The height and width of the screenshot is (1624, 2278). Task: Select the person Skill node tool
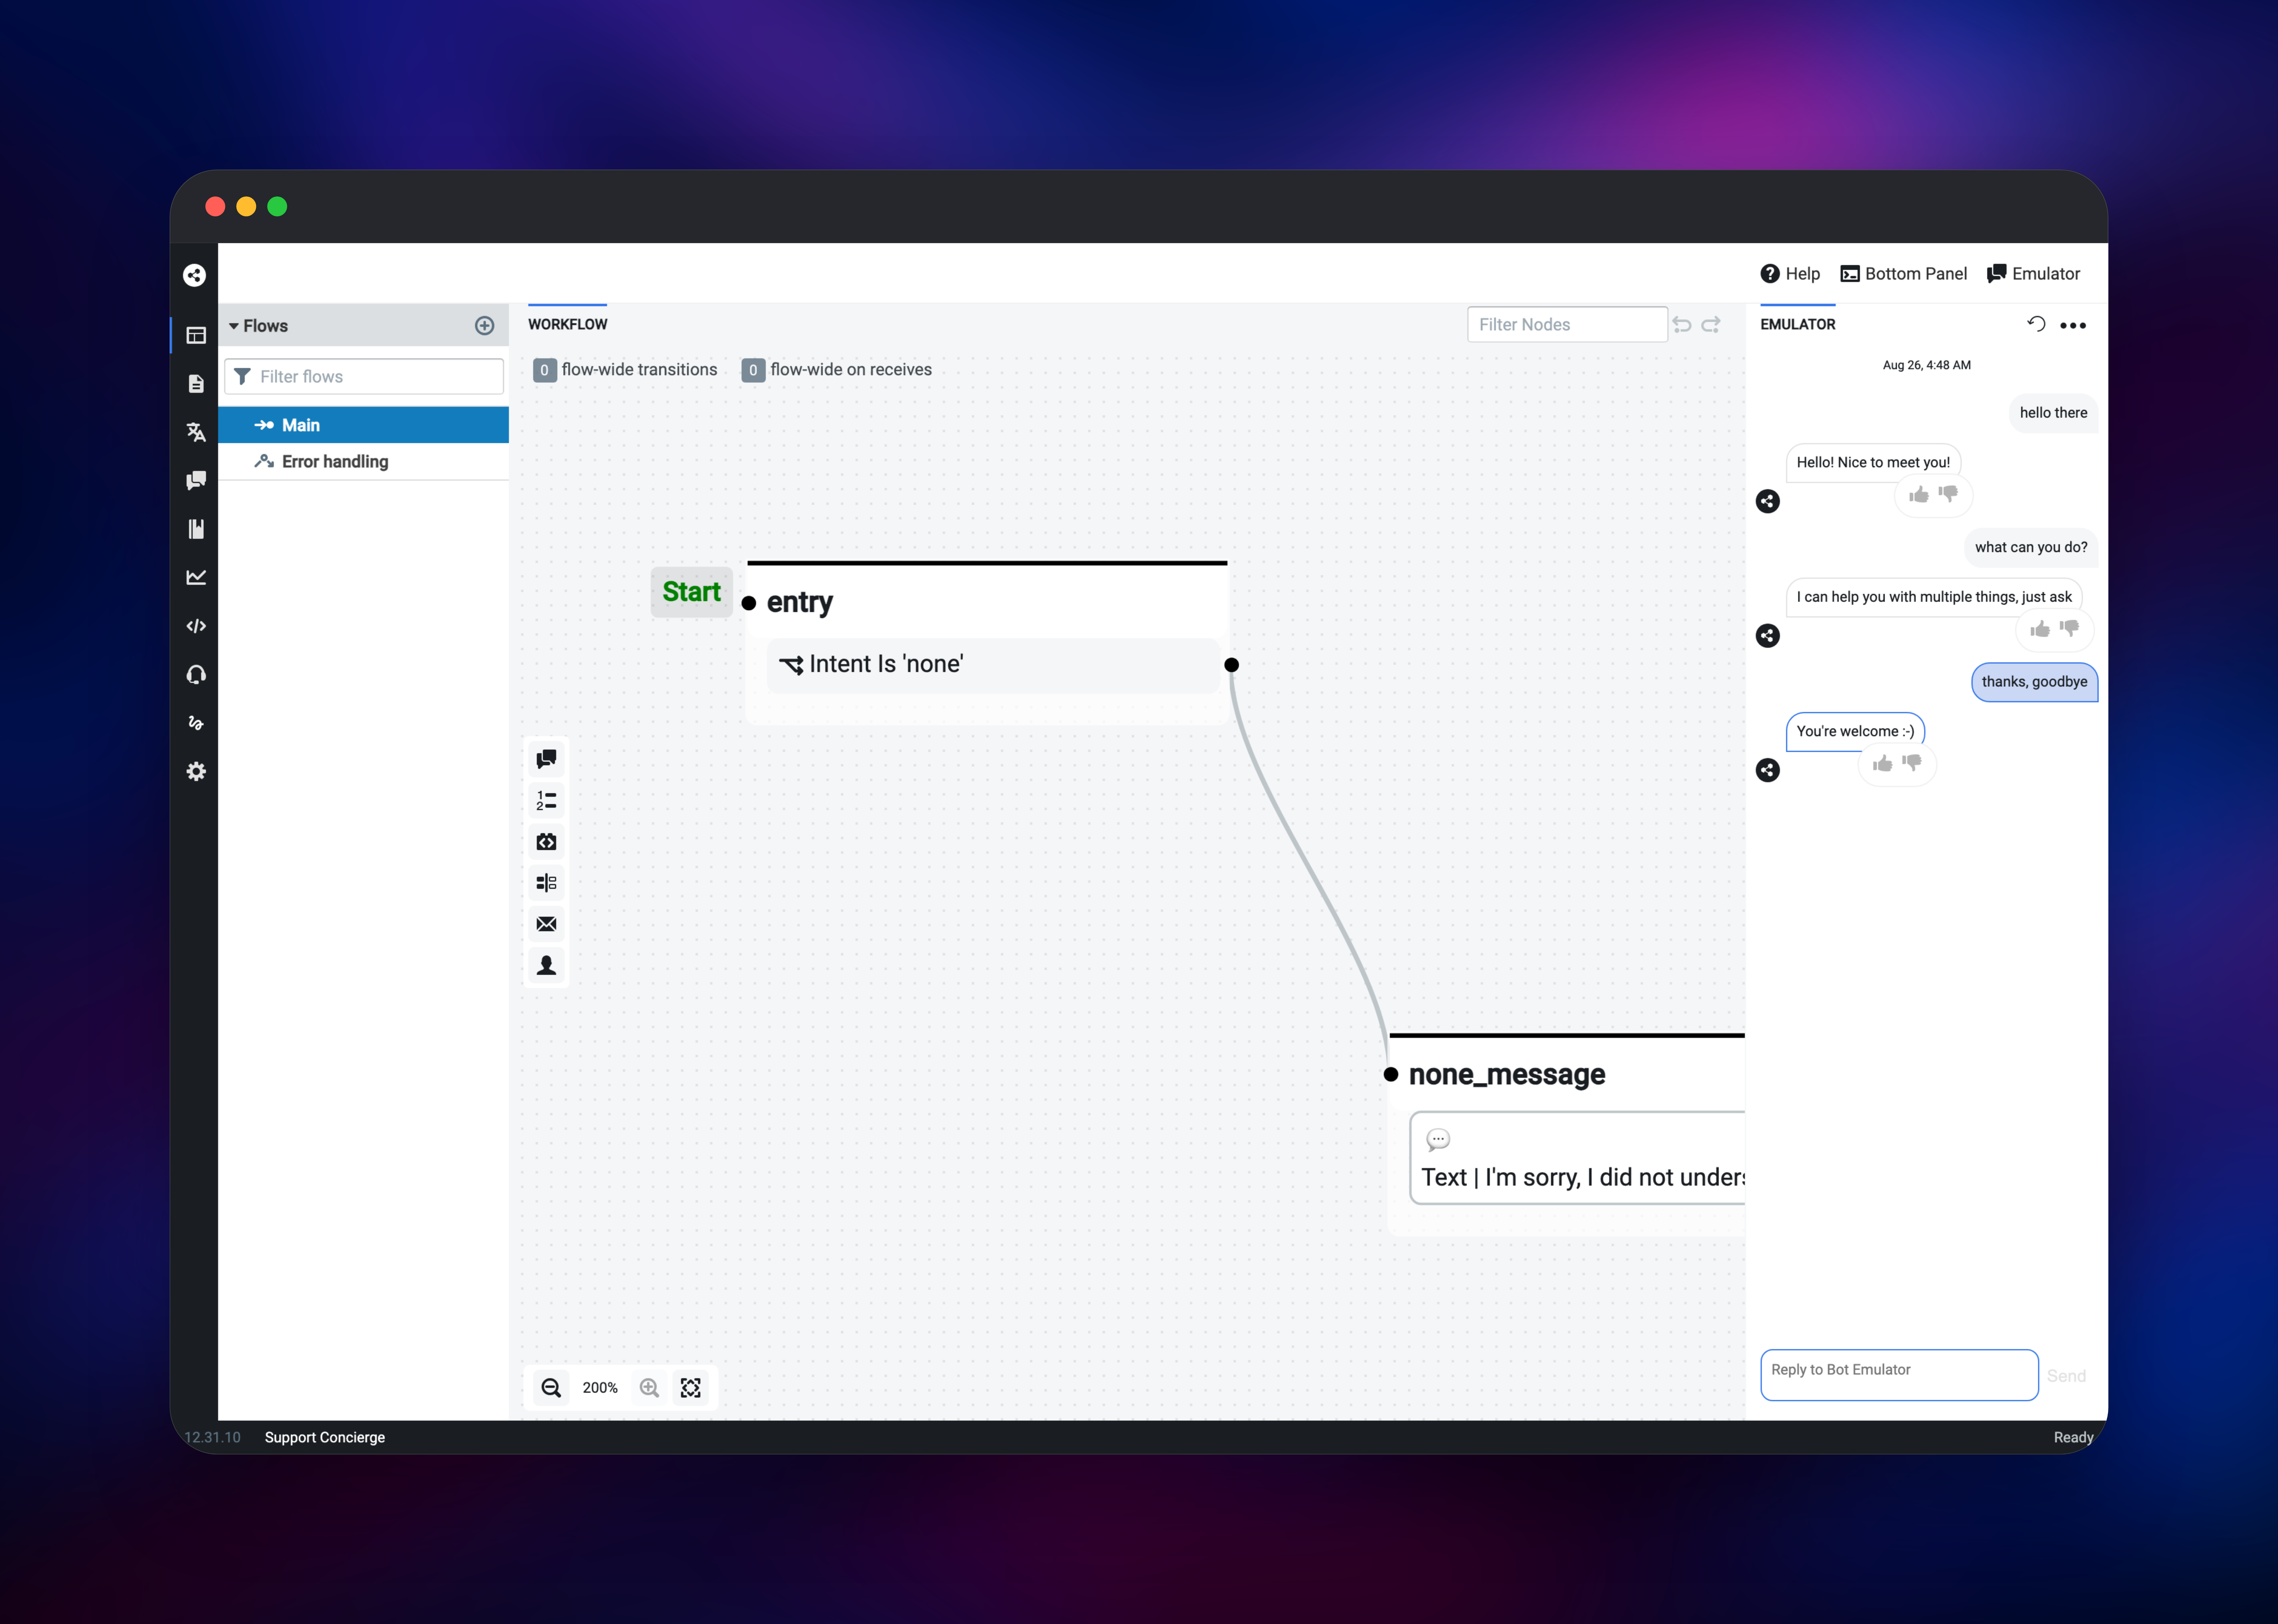click(546, 965)
